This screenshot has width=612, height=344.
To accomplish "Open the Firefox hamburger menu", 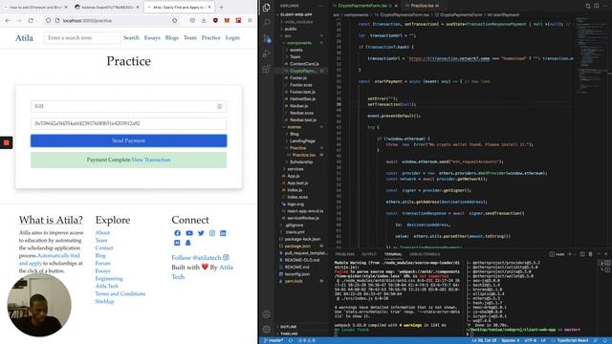I will coord(250,20).
